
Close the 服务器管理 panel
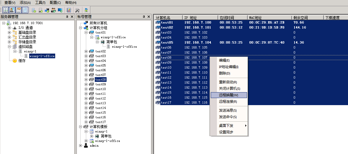point(72,17)
